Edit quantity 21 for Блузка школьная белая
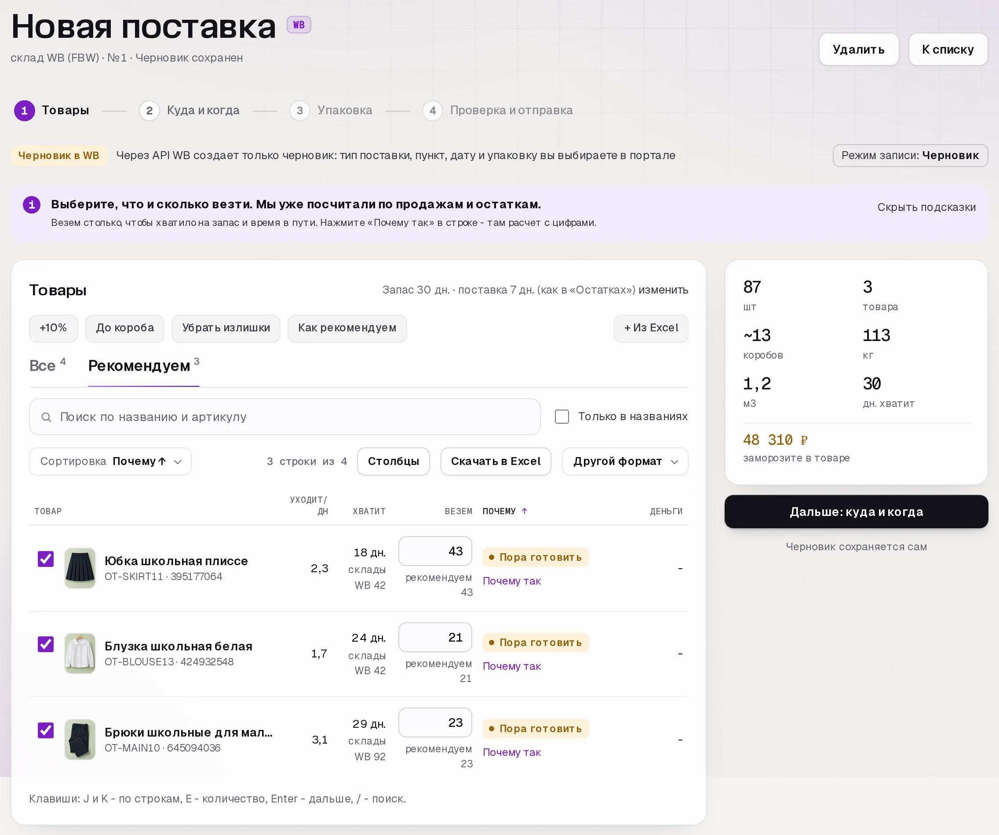Viewport: 999px width, 835px height. 435,637
